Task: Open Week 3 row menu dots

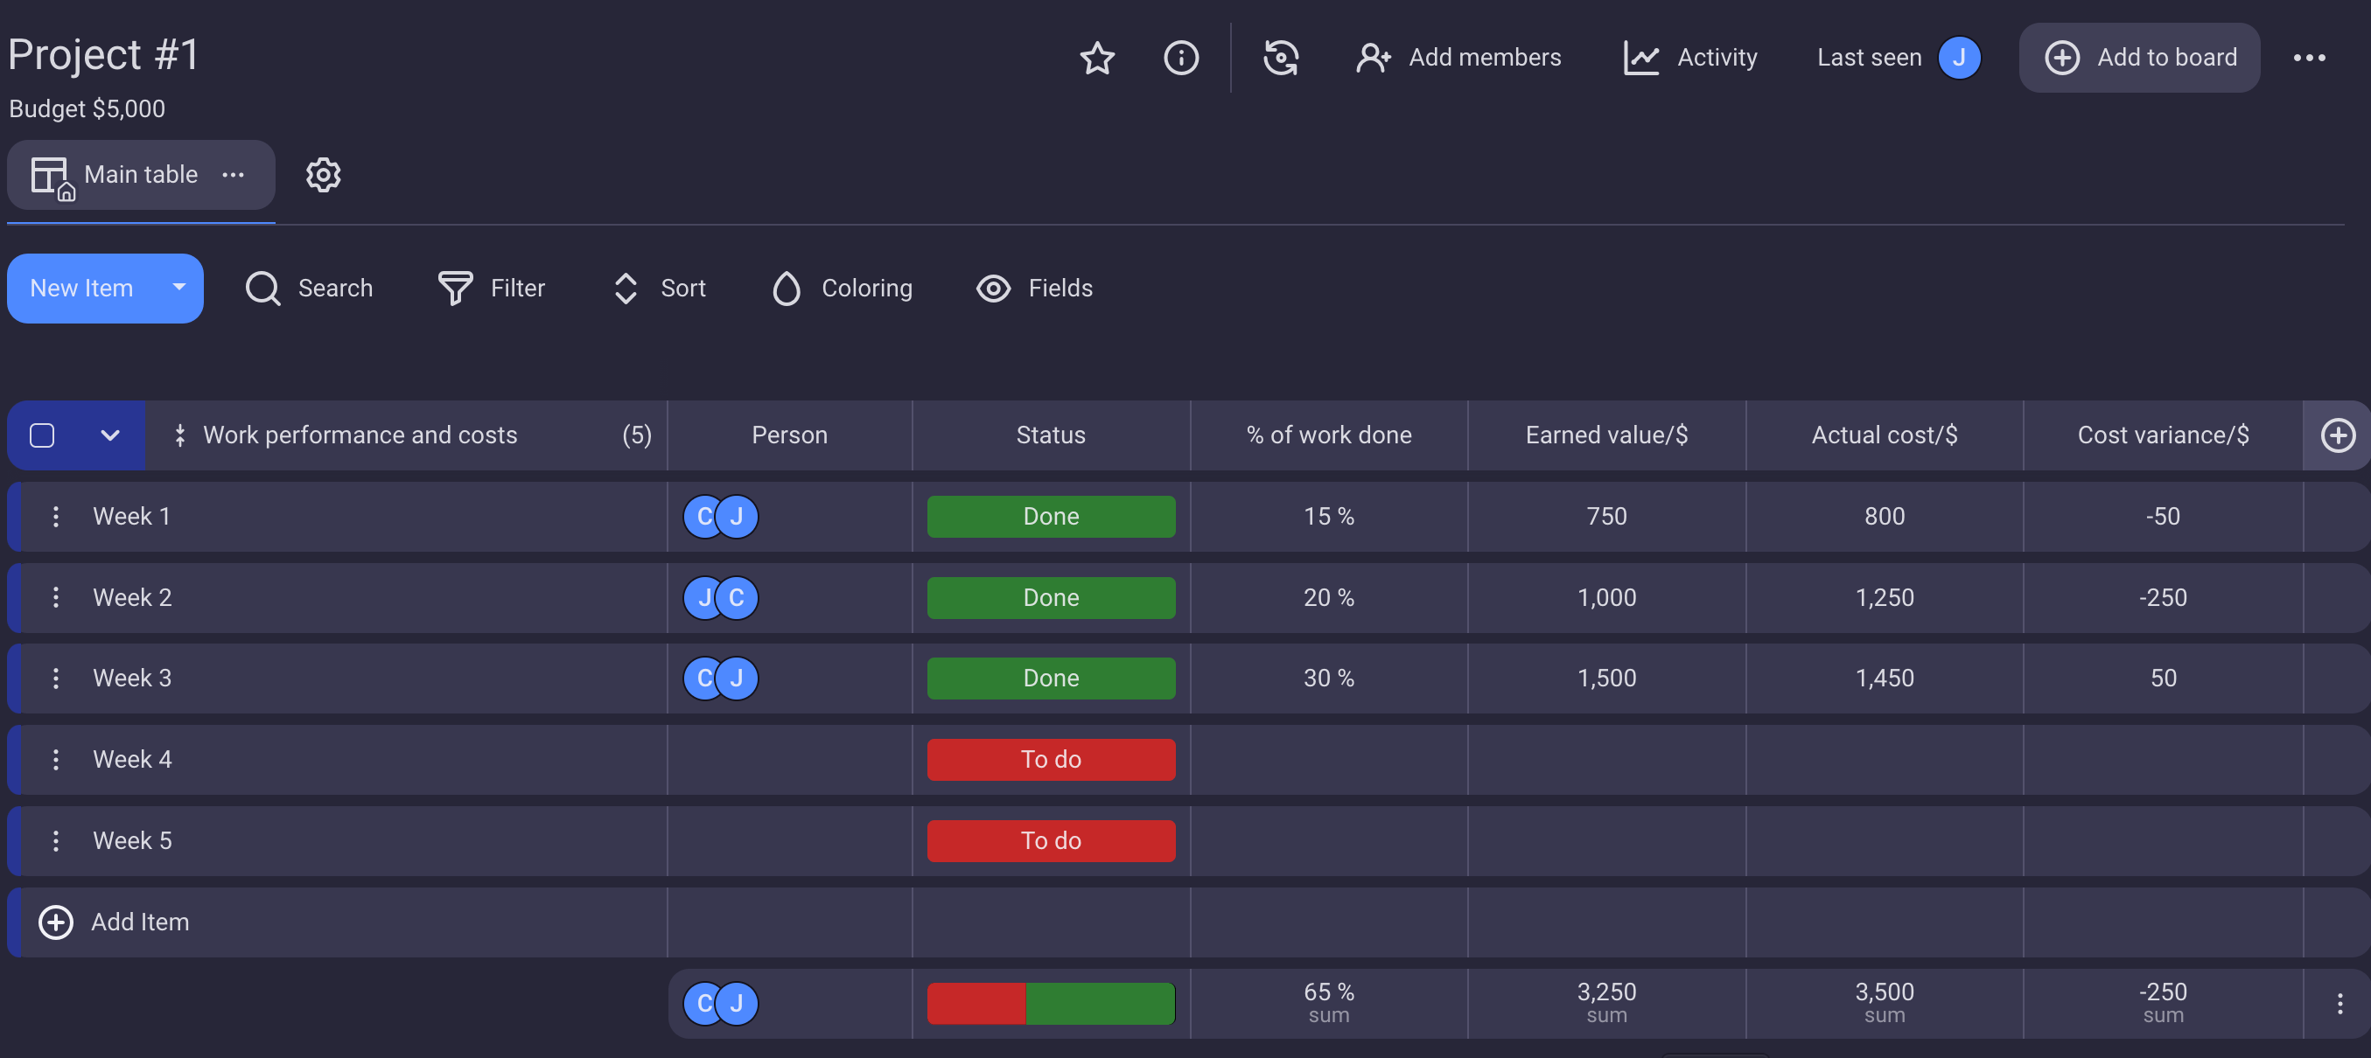Action: [56, 678]
